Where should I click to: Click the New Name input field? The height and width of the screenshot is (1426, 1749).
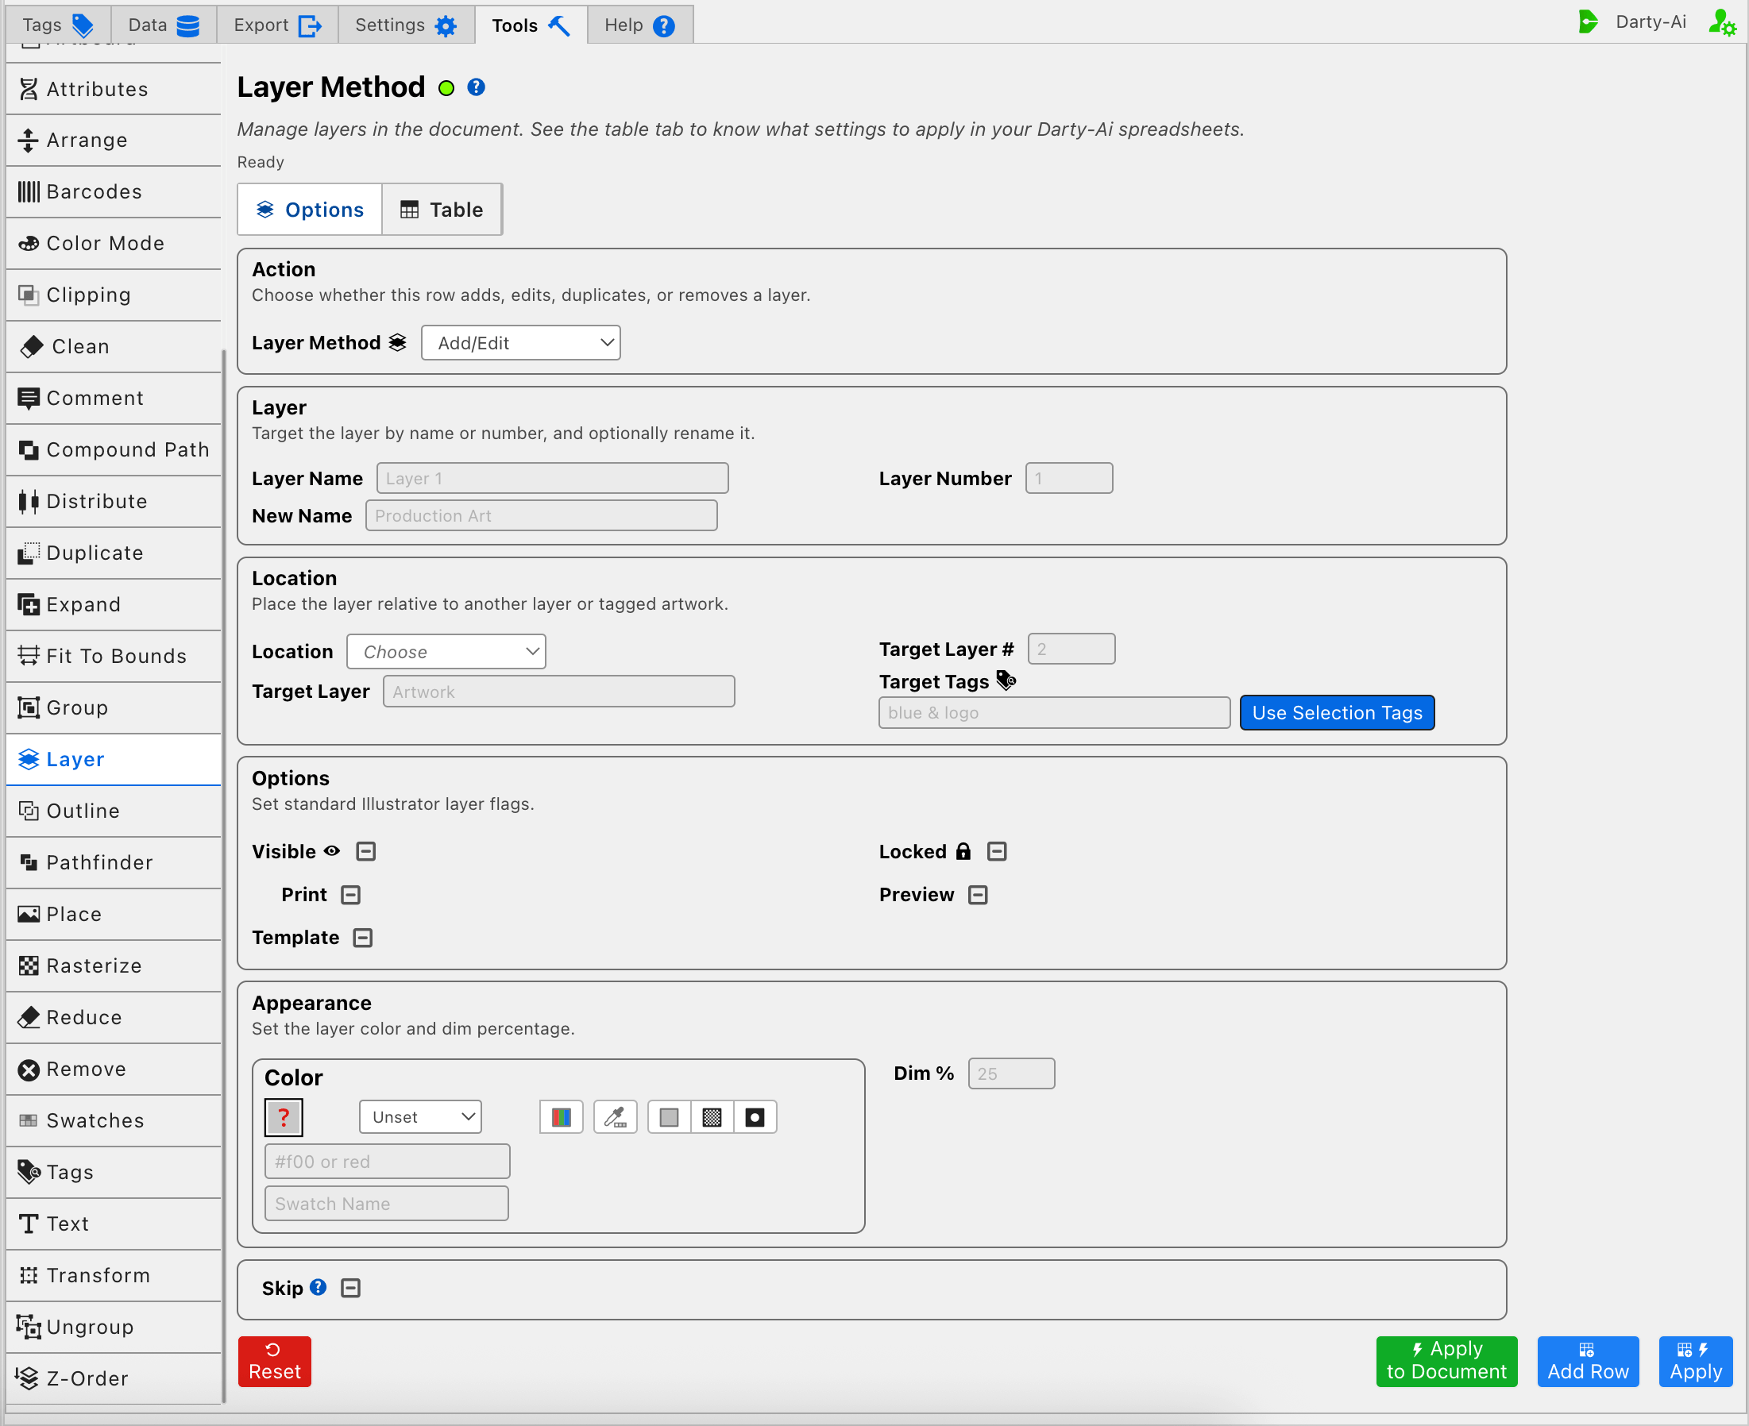(542, 516)
